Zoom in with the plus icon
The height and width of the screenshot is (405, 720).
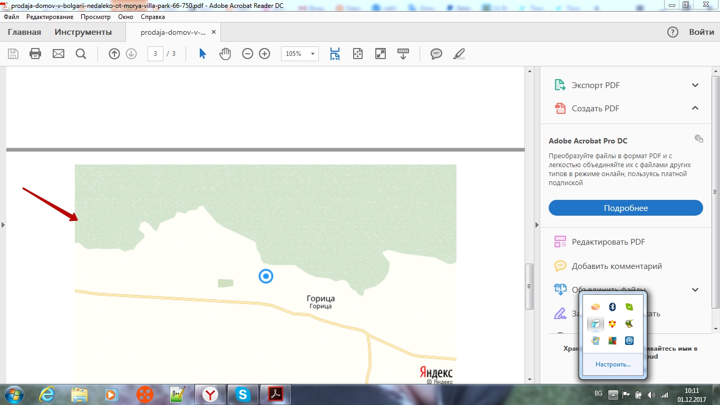click(x=265, y=53)
